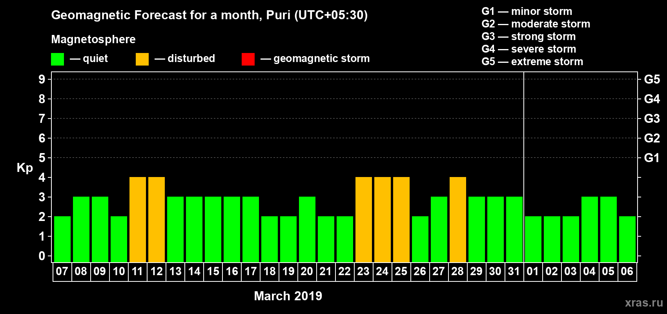Image resolution: width=667 pixels, height=314 pixels.
Task: Click the '— quiet' legend text
Action: click(89, 58)
